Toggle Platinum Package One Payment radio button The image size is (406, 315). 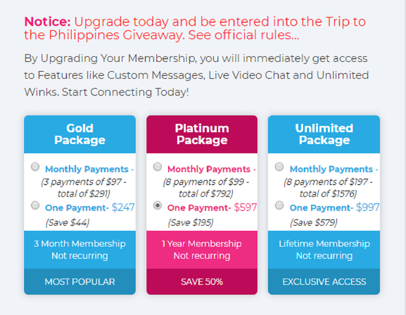click(157, 205)
